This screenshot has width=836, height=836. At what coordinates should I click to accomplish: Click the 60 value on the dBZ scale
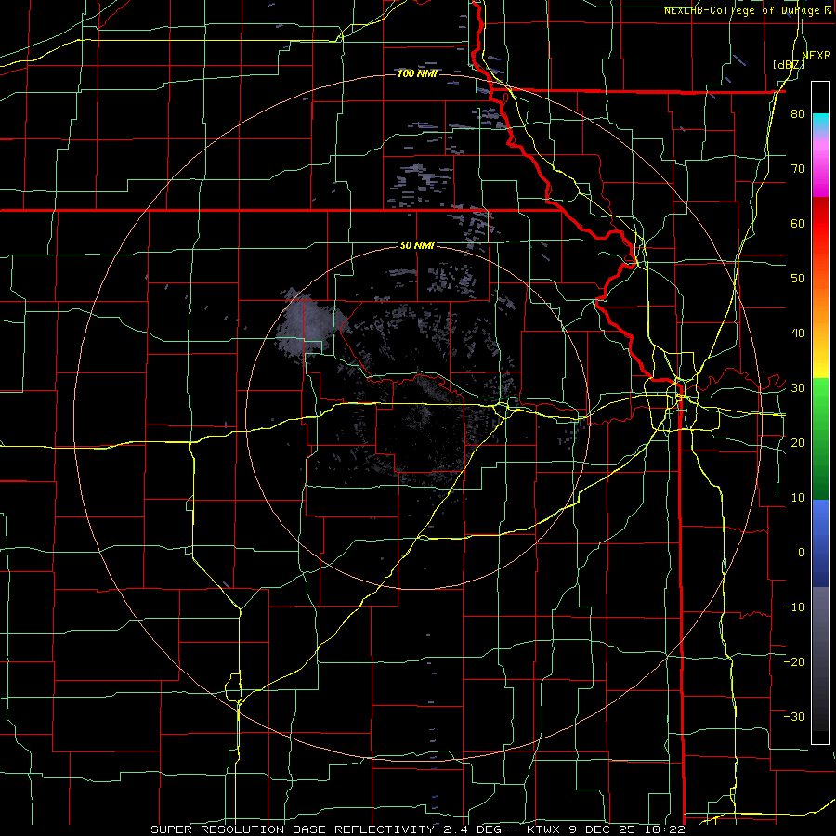[798, 223]
